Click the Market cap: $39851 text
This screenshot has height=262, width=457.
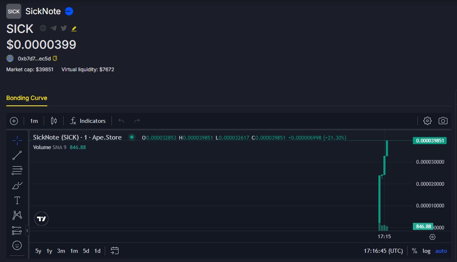click(x=30, y=70)
